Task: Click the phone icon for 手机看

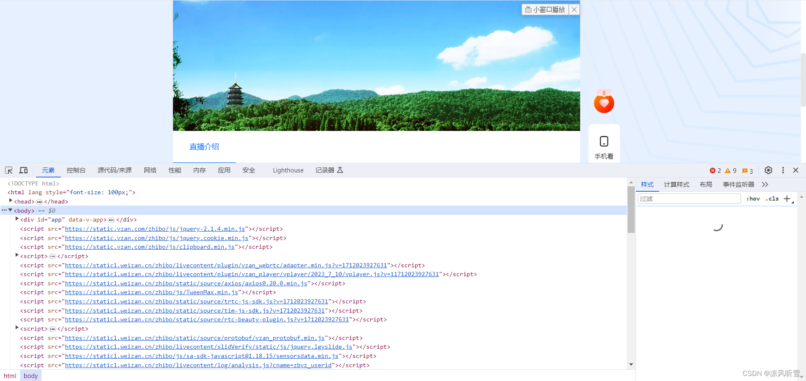Action: click(x=604, y=141)
